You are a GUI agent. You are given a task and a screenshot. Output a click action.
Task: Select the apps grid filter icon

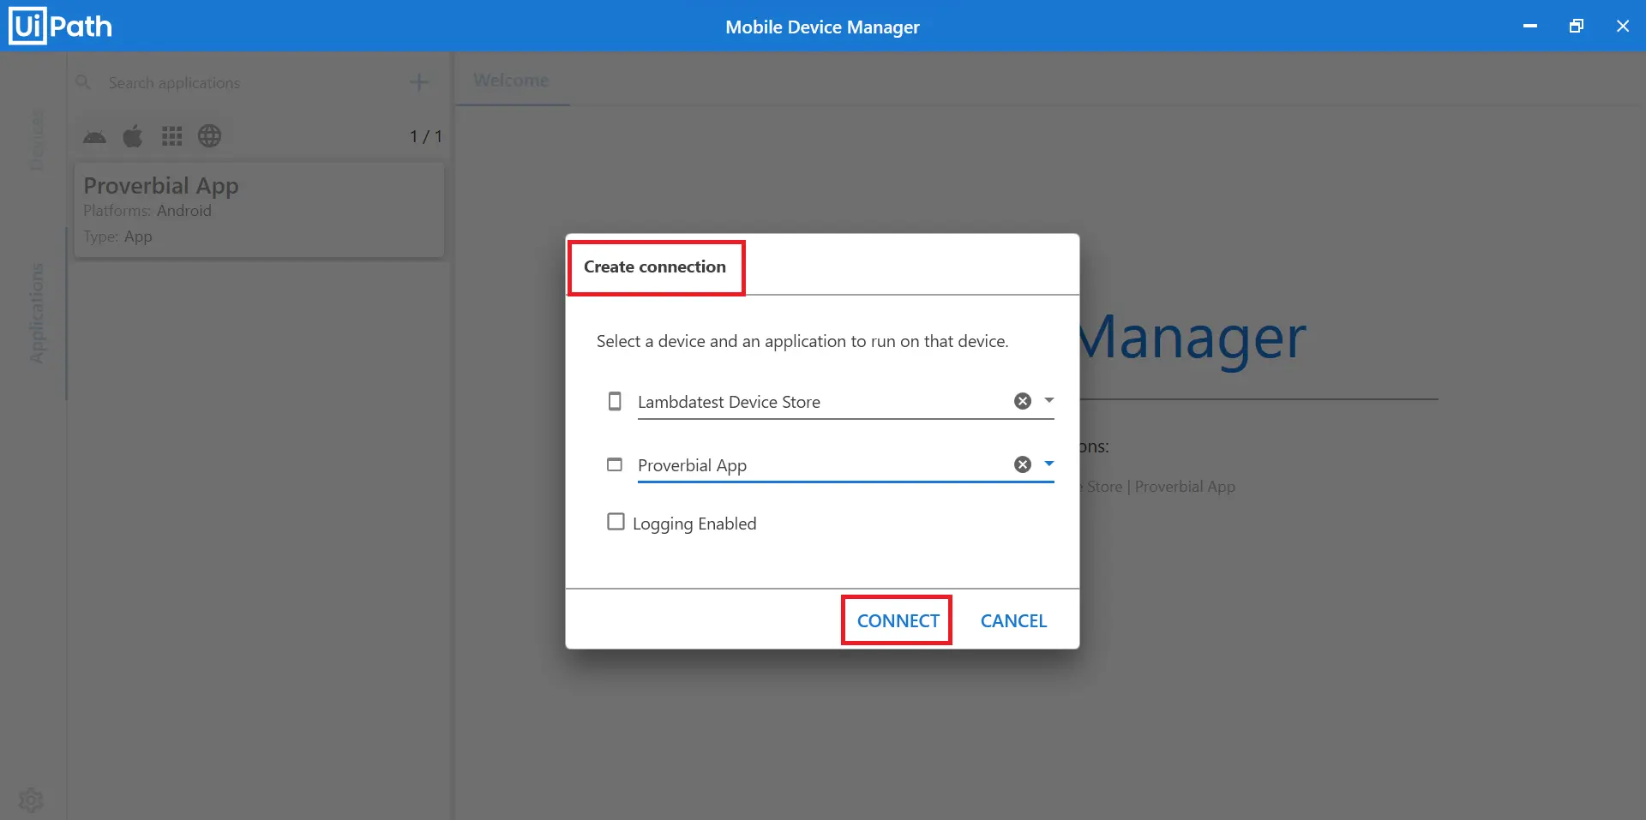tap(171, 136)
